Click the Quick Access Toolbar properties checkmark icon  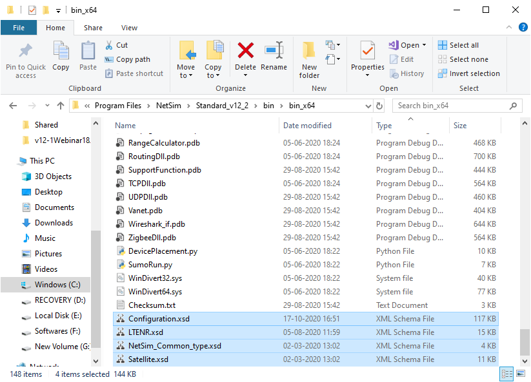pyautogui.click(x=32, y=10)
